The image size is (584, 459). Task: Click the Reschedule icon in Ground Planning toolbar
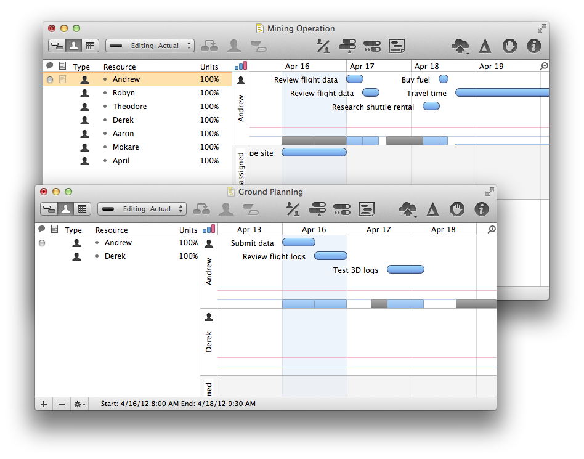click(x=341, y=209)
